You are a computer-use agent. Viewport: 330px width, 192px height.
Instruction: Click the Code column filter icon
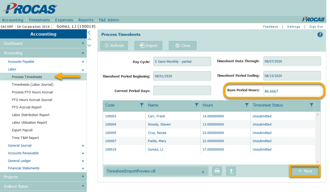pos(142,105)
